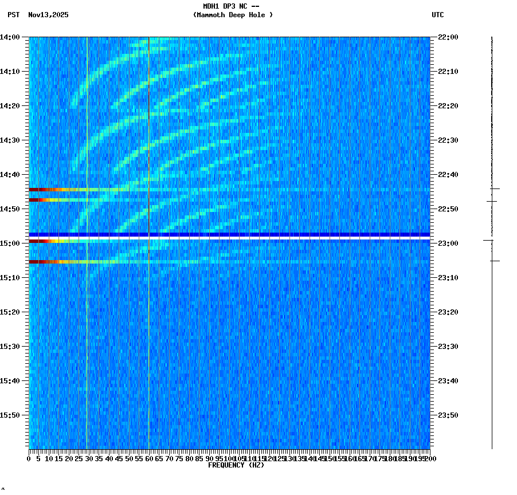
Task: Click the FREQUENCY (HZ) axis title
Action: pyautogui.click(x=236, y=464)
